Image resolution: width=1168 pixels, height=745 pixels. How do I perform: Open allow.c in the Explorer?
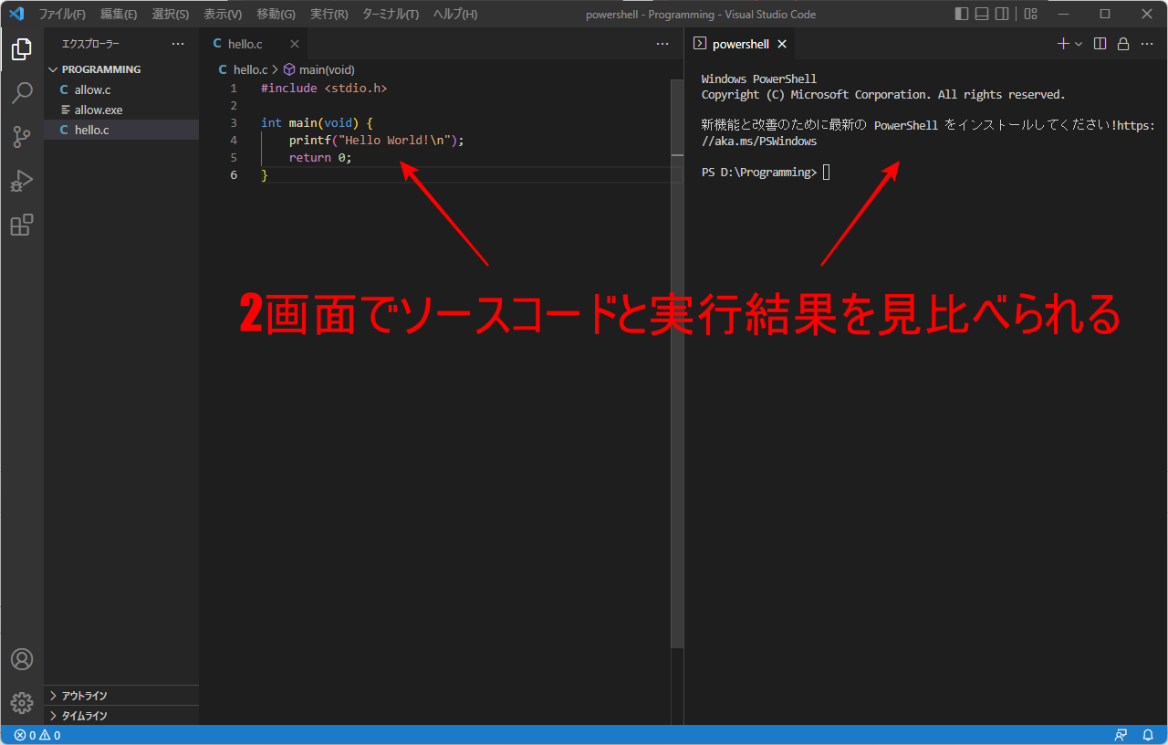pyautogui.click(x=92, y=89)
